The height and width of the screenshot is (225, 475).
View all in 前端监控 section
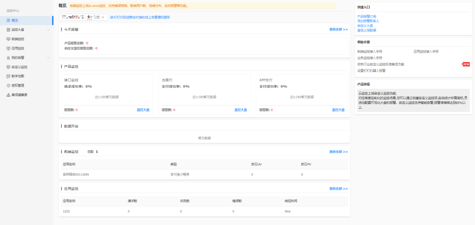pyautogui.click(x=338, y=152)
